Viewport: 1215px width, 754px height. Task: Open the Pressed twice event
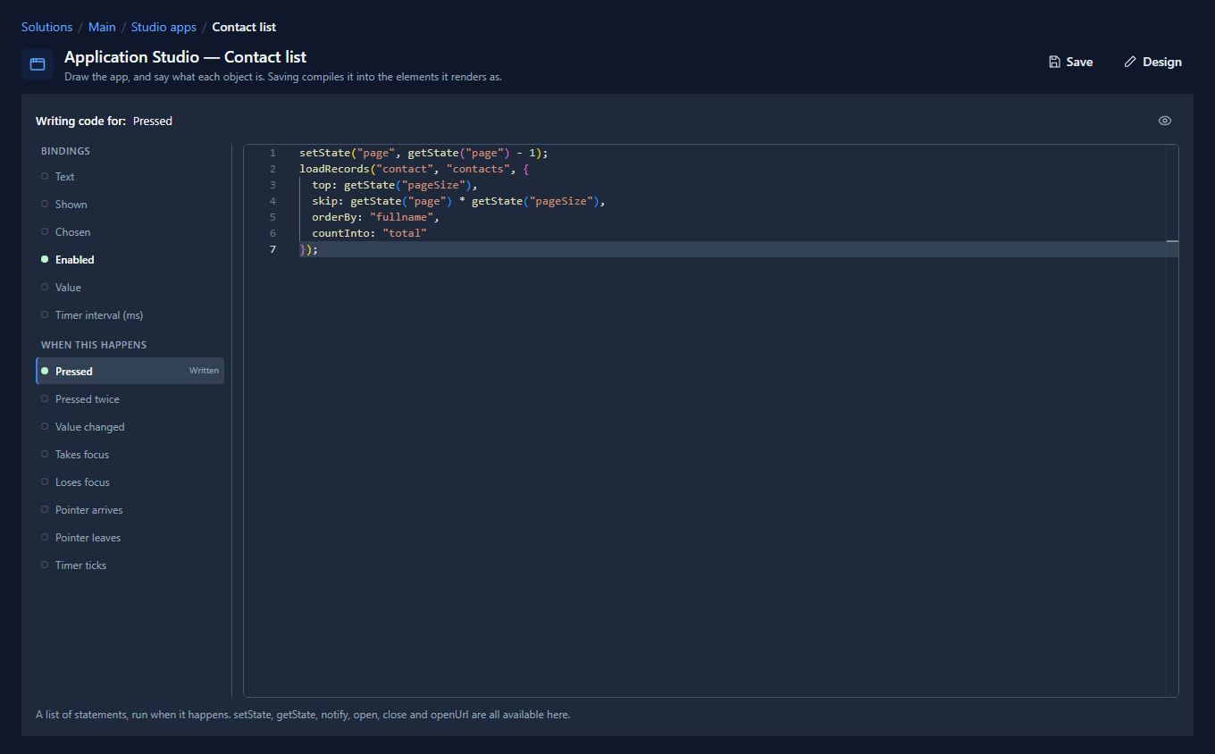tap(130, 399)
